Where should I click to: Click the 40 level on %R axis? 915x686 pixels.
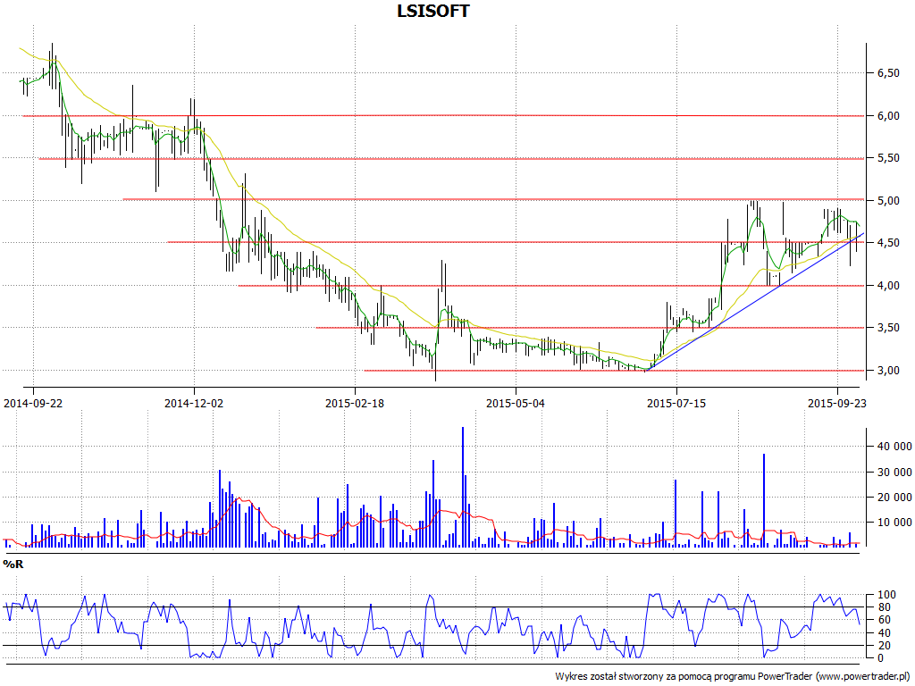(x=884, y=633)
